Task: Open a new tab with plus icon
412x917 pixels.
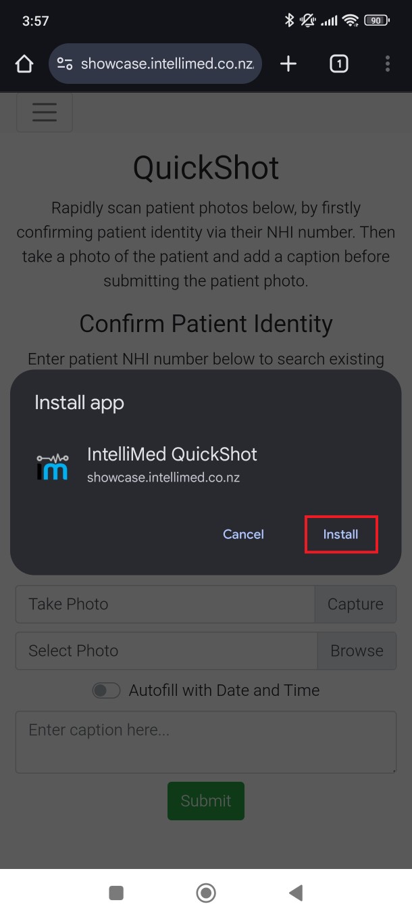Action: click(288, 64)
